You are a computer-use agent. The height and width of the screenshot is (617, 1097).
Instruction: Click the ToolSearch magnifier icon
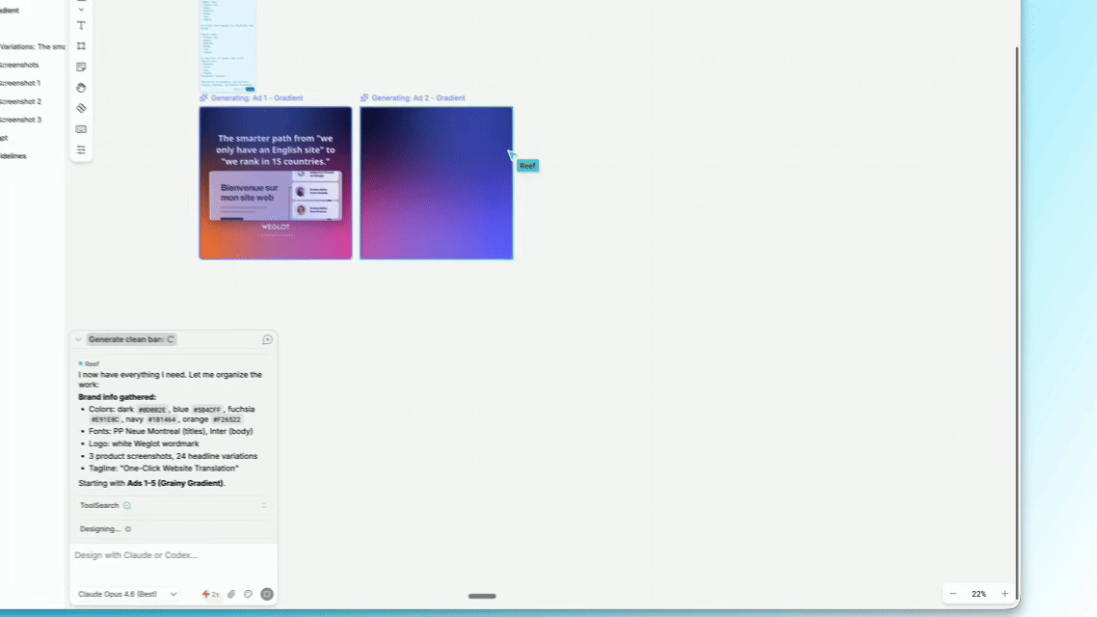pos(126,506)
